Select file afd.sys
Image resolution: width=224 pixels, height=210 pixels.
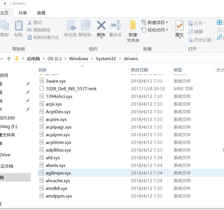[x=53, y=158]
